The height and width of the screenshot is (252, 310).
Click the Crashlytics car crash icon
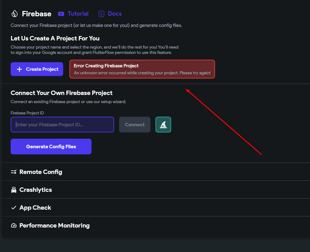pyautogui.click(x=14, y=190)
